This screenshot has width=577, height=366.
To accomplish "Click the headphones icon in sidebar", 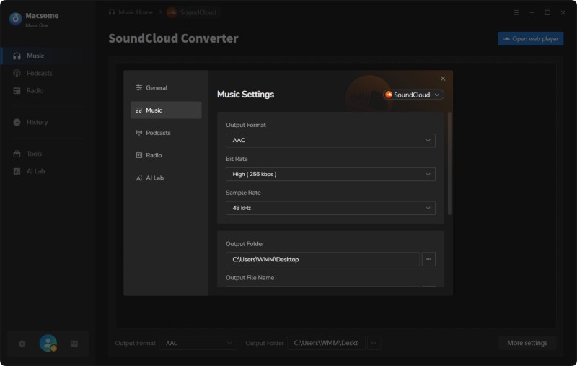I will (17, 56).
